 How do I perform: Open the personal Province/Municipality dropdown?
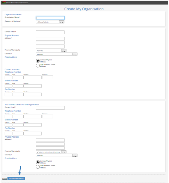(51, 152)
